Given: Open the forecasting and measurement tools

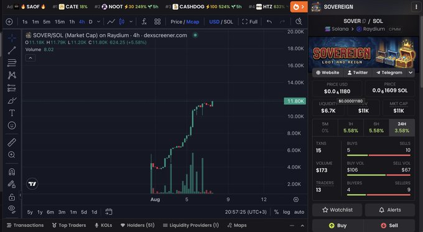Looking at the screenshot, I should [x=12, y=87].
